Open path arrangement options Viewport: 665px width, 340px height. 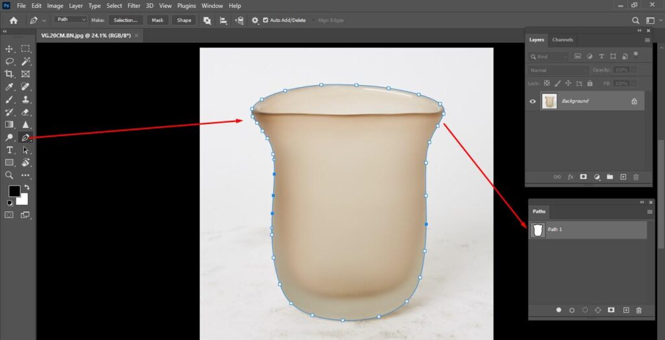[239, 20]
